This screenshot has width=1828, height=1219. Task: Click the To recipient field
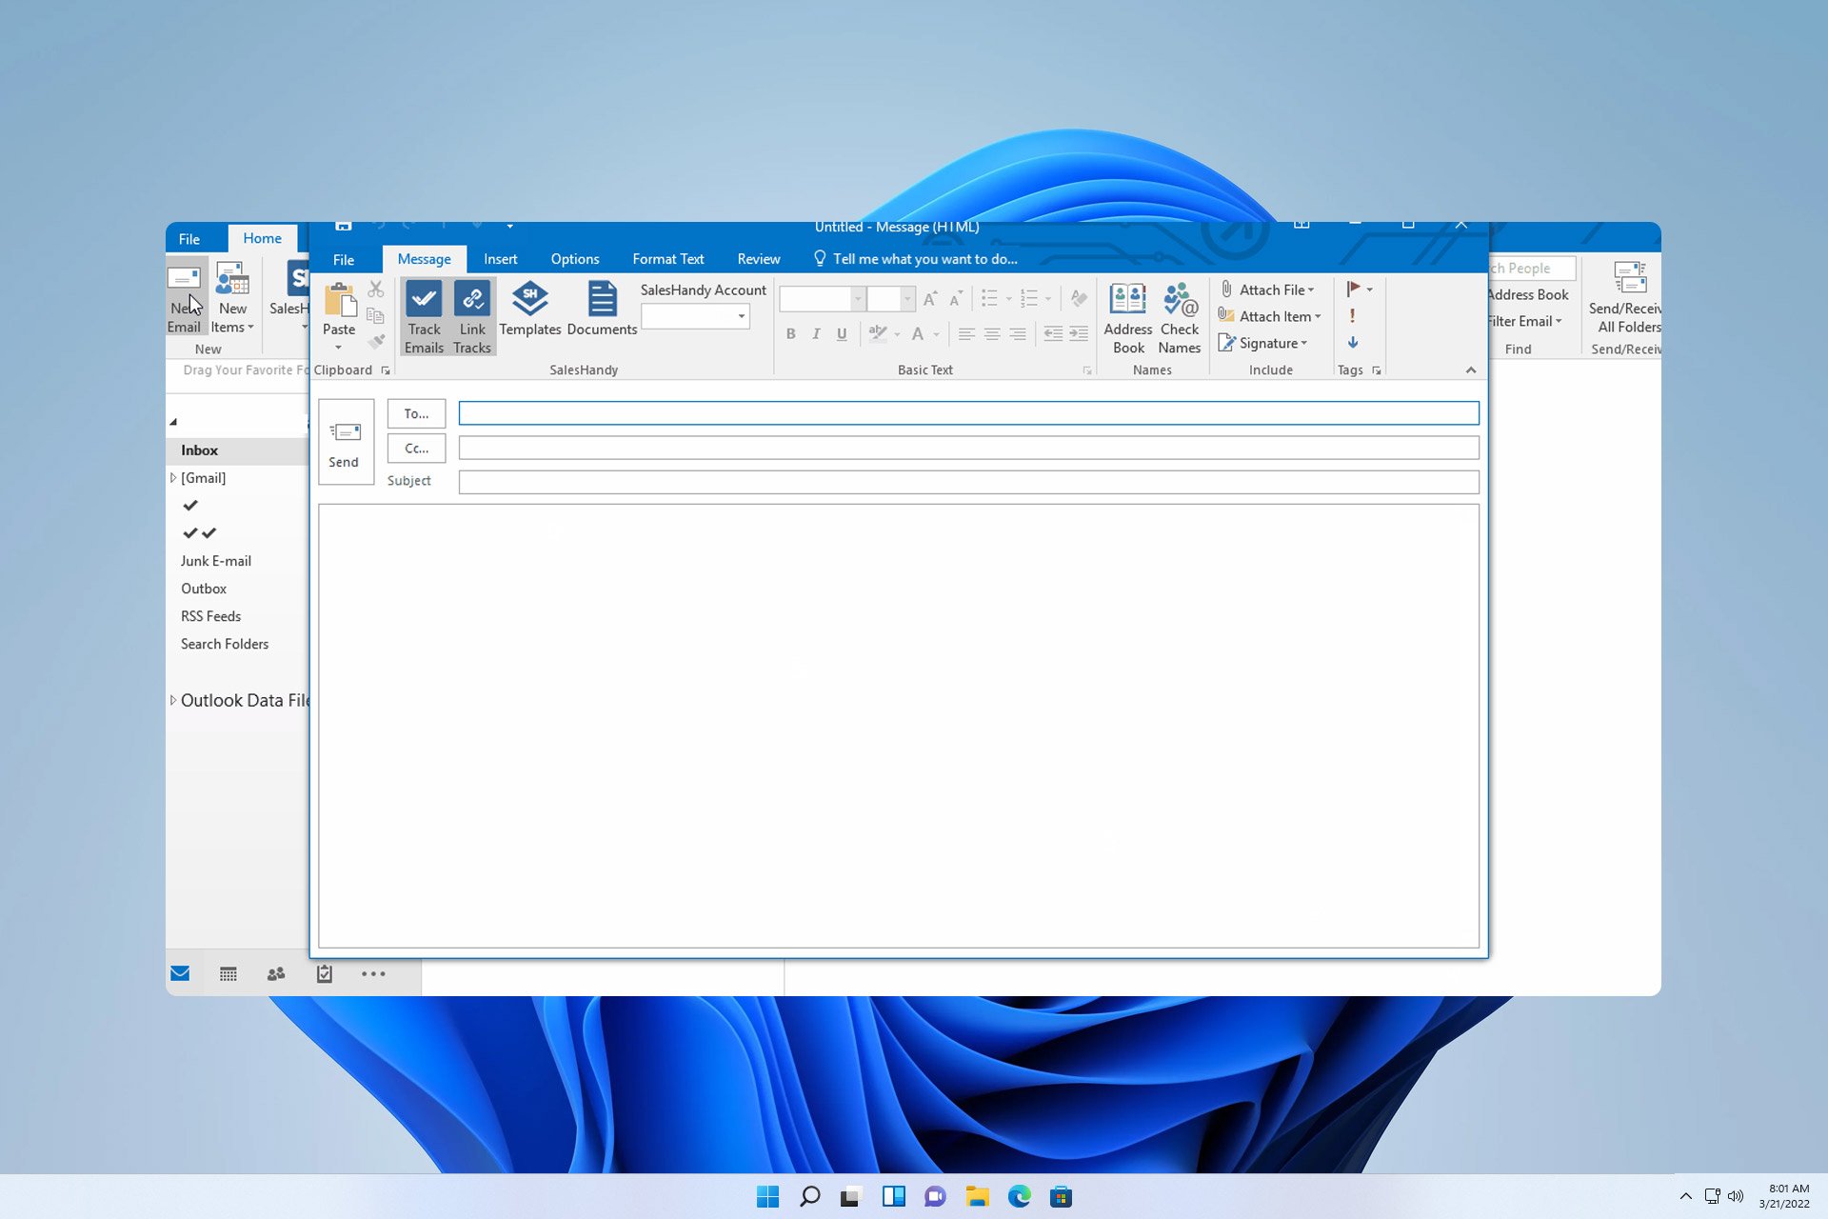tap(968, 413)
